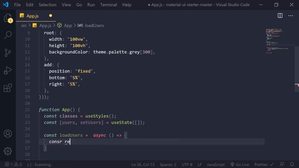Viewport: 299px width, 168px height.
Task: Open the Run and Debug view
Action: point(8,70)
